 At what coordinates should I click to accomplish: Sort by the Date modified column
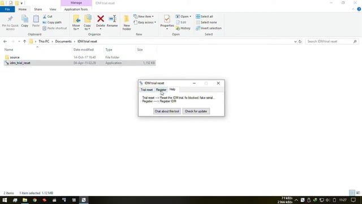tap(87, 49)
